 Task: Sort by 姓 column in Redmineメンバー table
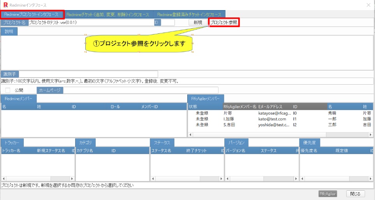click(53, 106)
